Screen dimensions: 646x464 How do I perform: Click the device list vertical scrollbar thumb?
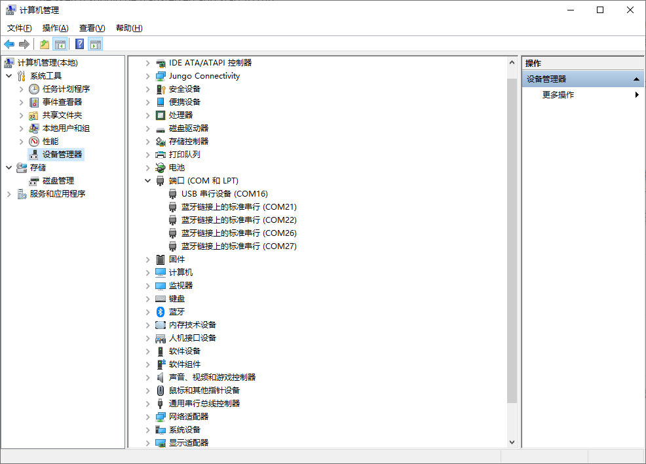point(512,241)
